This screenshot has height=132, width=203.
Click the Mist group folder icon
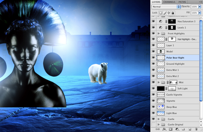tap(163, 82)
